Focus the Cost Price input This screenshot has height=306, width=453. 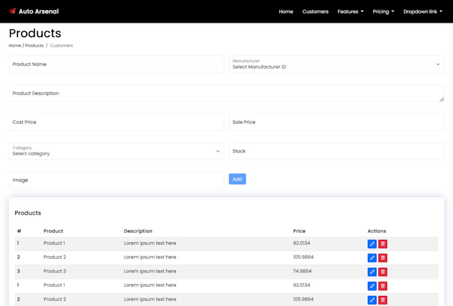(x=117, y=122)
